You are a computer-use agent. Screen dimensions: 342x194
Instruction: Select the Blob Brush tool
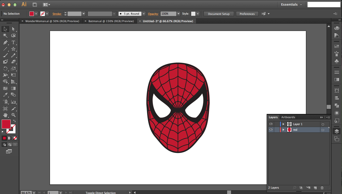pyautogui.click(x=5, y=62)
